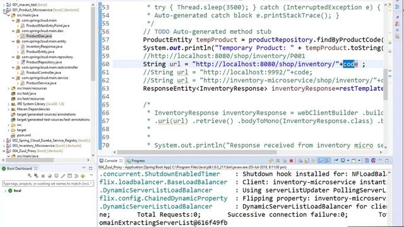
Task: Click debug launch icon in Boot Dashboard
Action: pos(36,176)
